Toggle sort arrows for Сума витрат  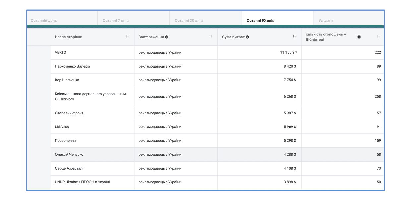(x=294, y=37)
